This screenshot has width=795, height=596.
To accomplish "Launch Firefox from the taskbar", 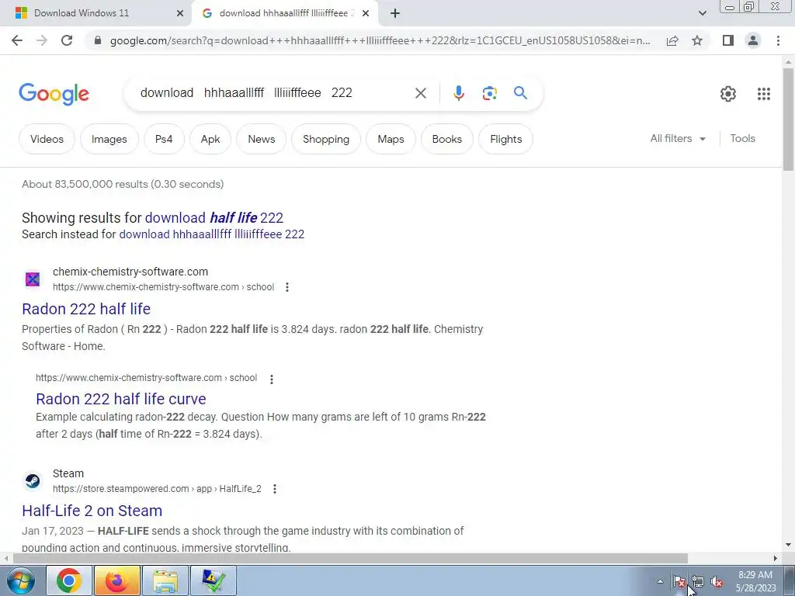I will point(116,580).
